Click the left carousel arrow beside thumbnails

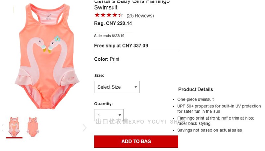point(3,128)
